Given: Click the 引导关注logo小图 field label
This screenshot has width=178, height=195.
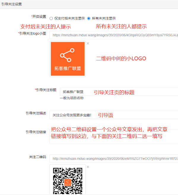Looking at the screenshot, I should 33,33.
